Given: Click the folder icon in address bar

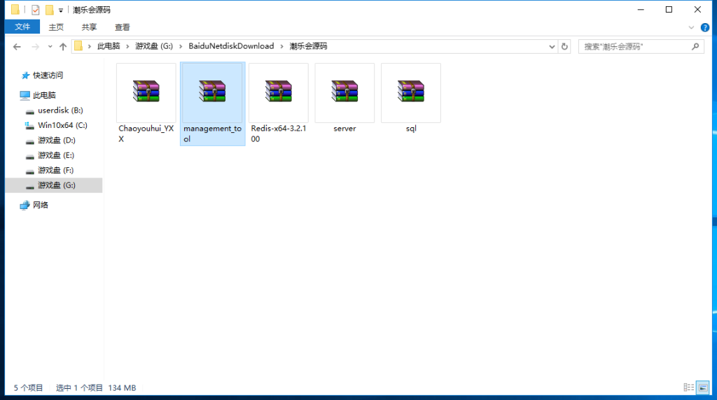Looking at the screenshot, I should pyautogui.click(x=78, y=46).
